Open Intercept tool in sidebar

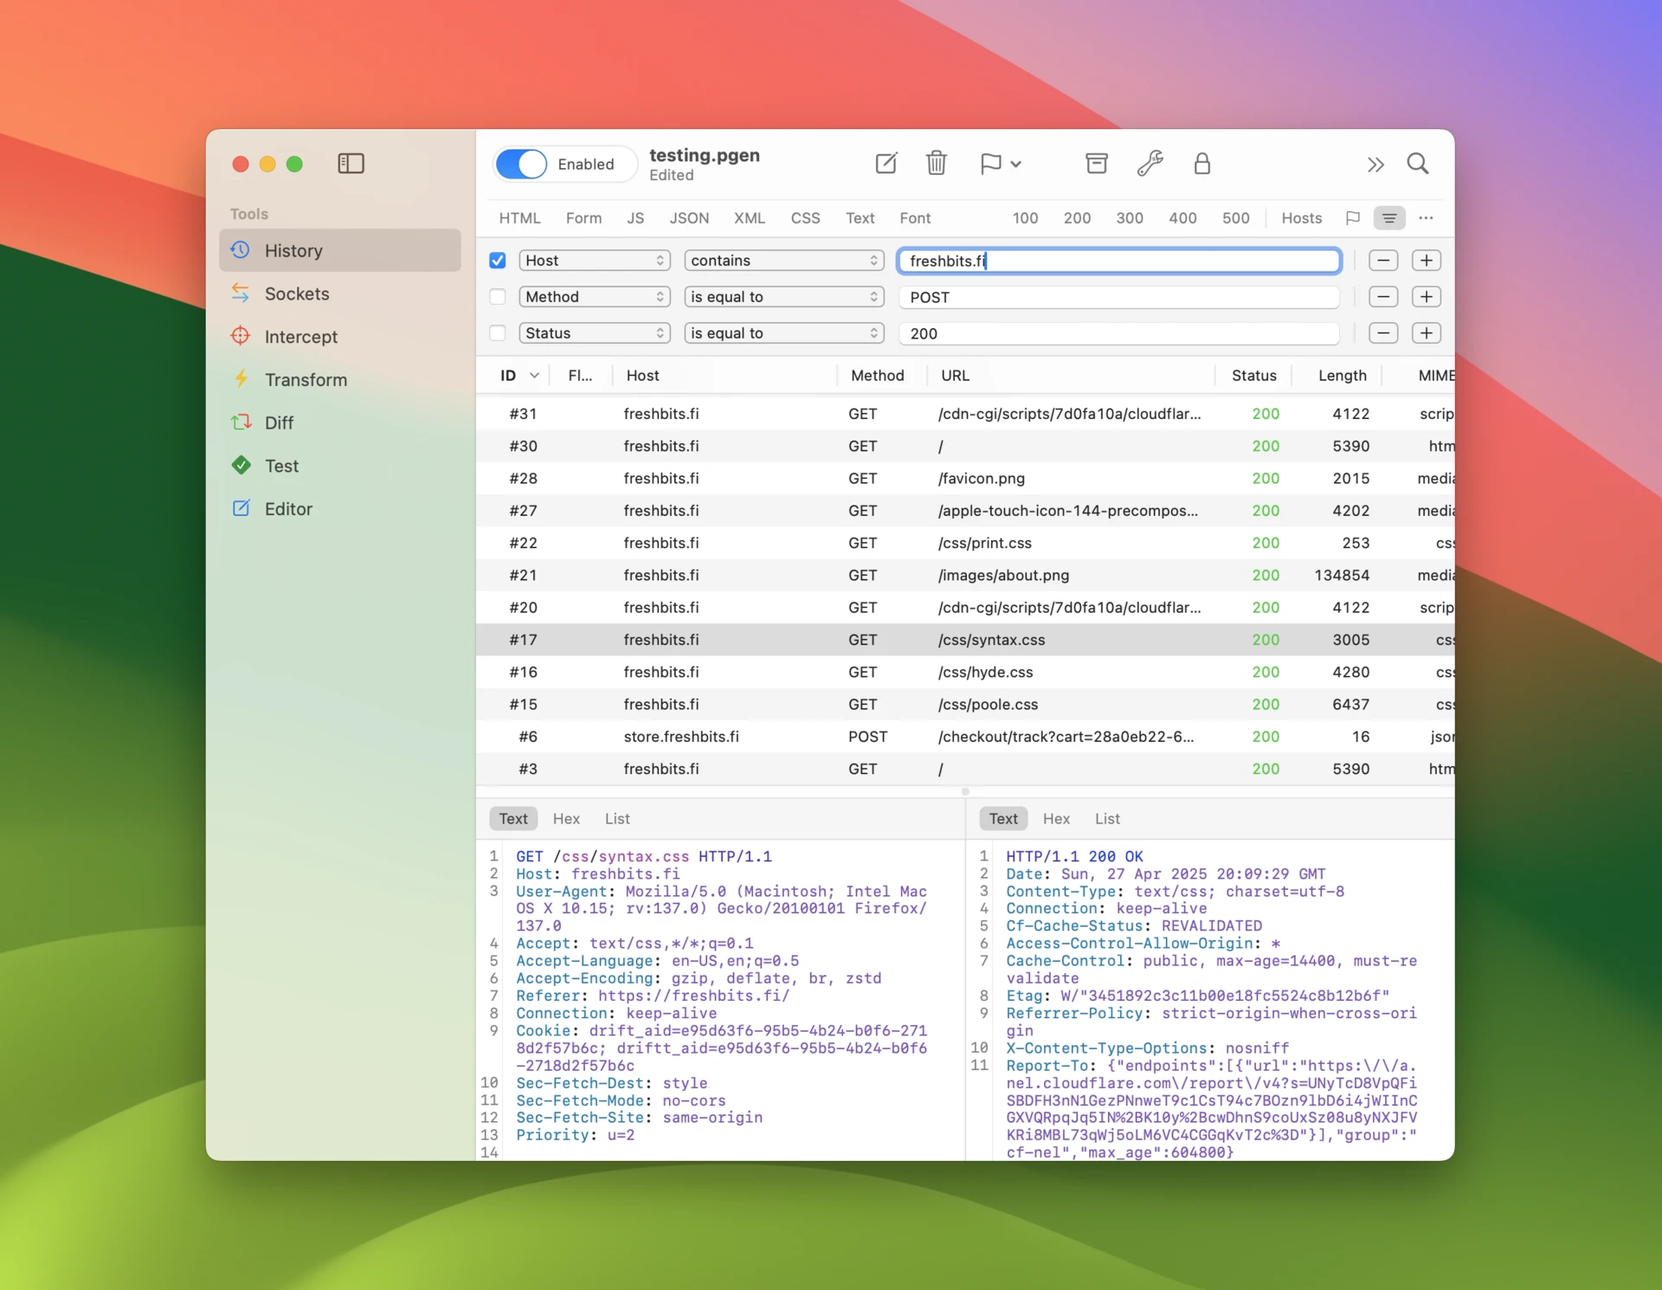pyautogui.click(x=300, y=337)
